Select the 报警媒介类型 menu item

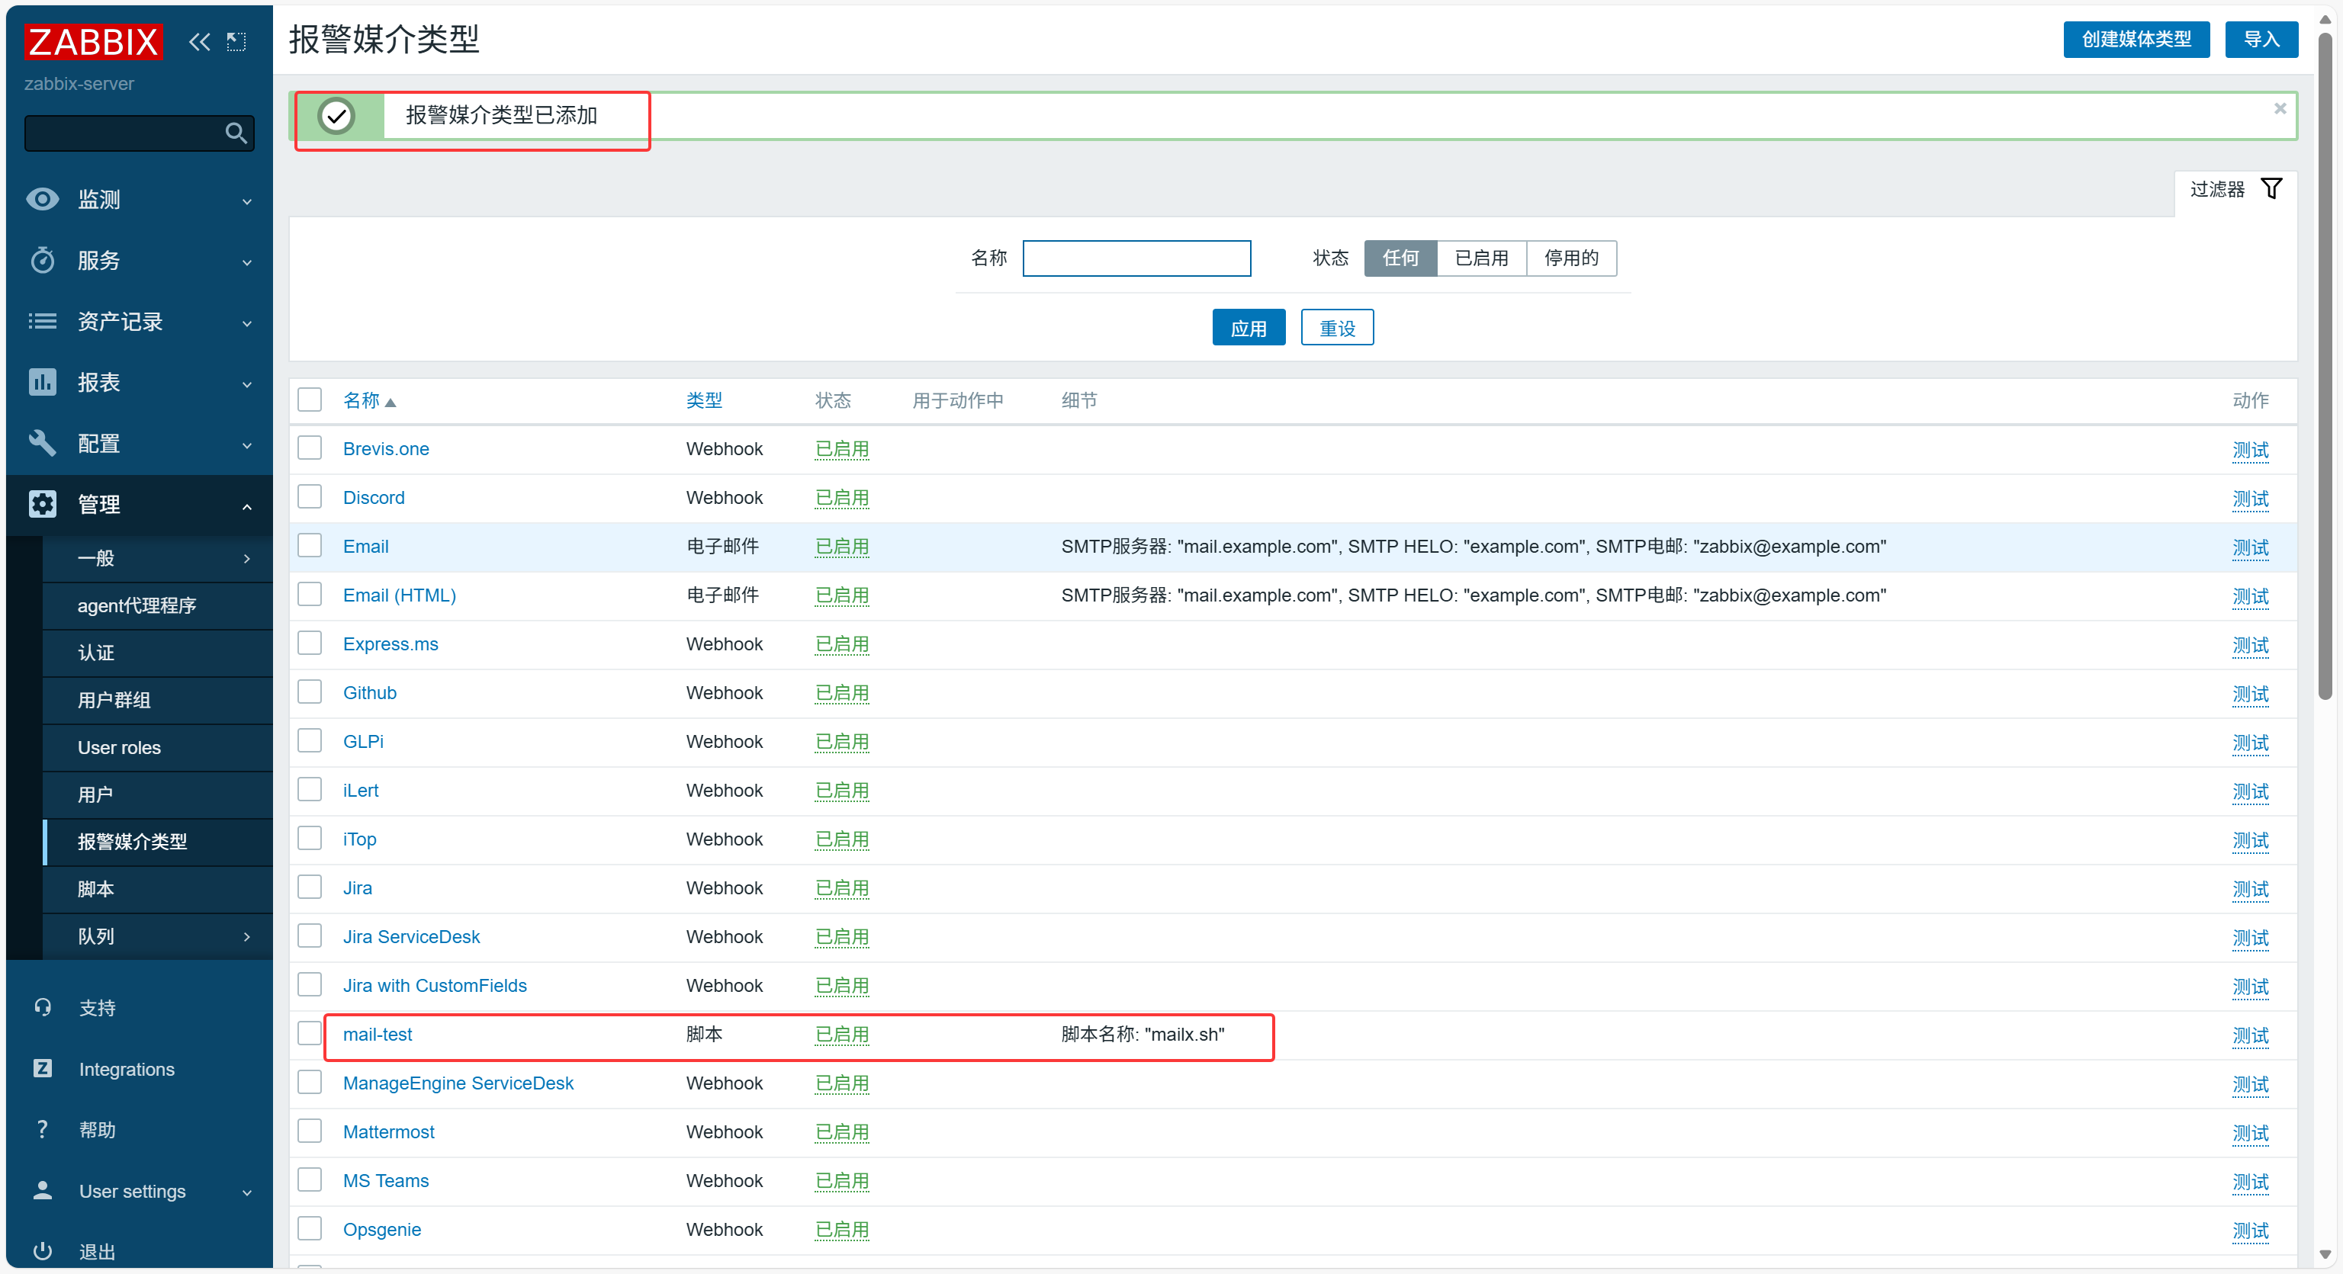pos(157,842)
